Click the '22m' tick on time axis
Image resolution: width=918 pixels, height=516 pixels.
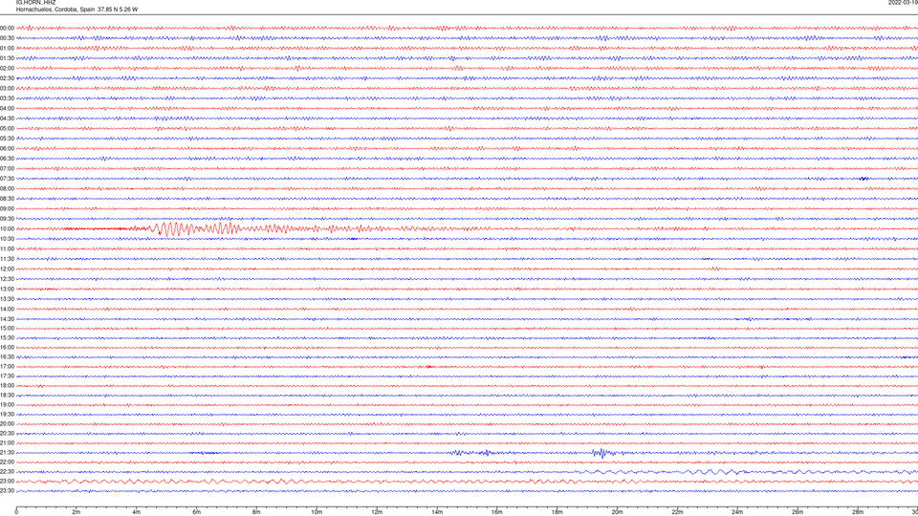[x=677, y=512]
